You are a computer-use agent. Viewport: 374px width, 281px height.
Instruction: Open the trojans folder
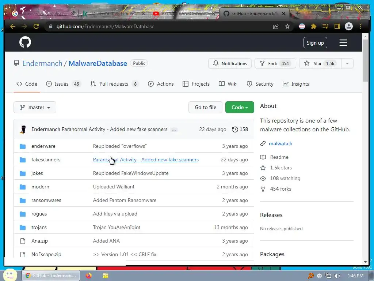39,228
